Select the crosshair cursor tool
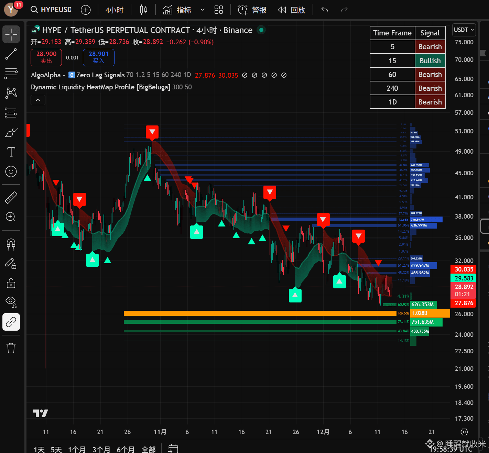This screenshot has width=489, height=453. [11, 34]
